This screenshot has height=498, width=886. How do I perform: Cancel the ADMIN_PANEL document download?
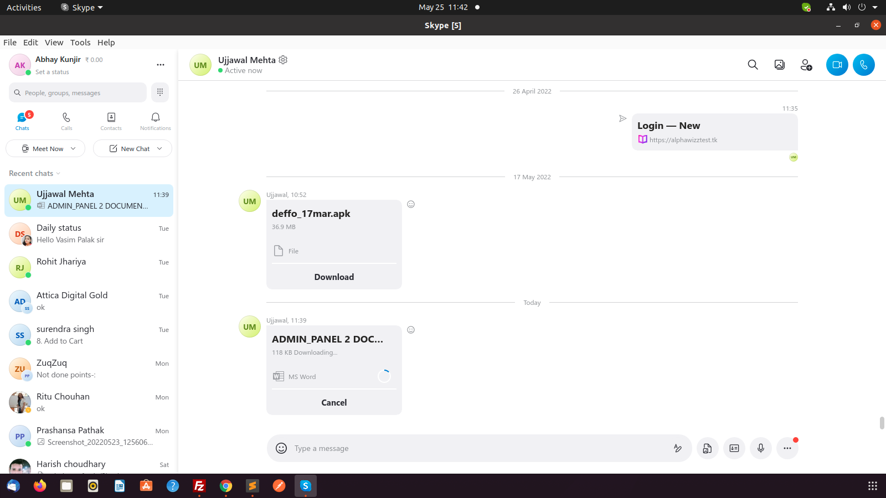click(x=334, y=402)
